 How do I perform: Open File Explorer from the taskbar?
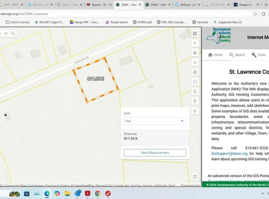click(67, 194)
